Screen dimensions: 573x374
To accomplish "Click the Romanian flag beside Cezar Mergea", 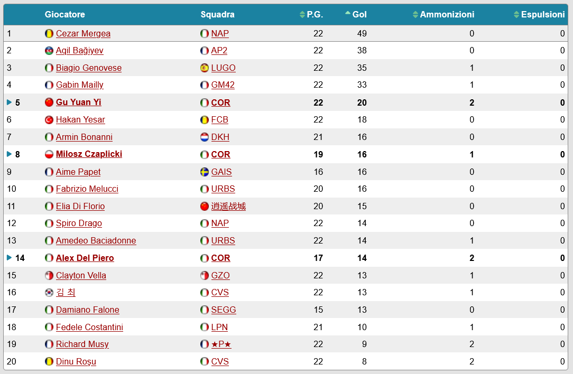I will (49, 34).
